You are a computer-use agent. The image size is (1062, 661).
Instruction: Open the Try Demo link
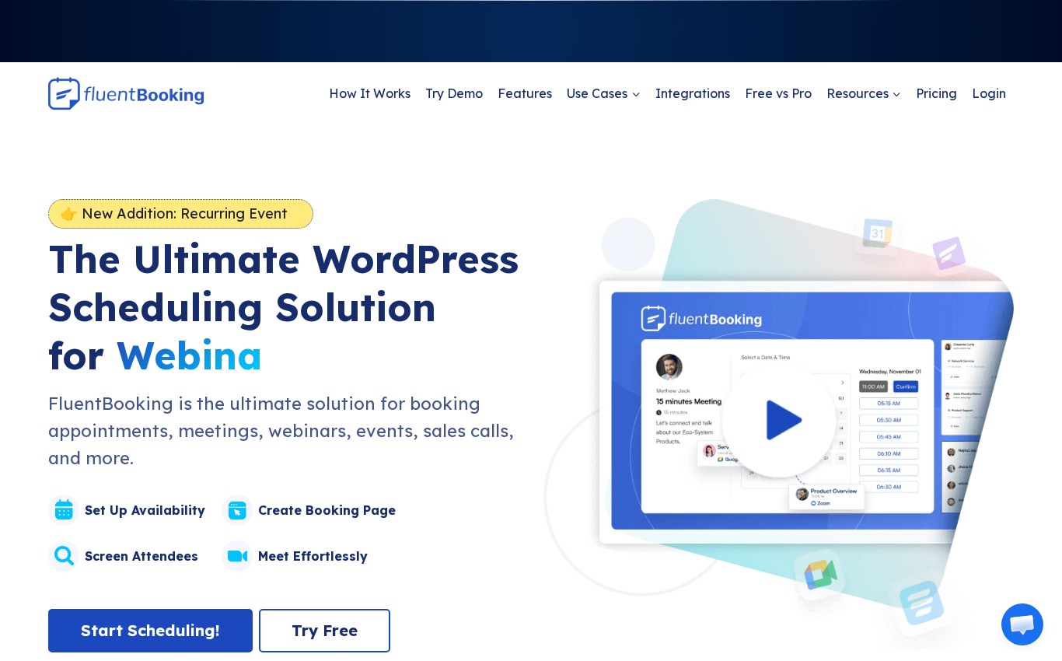click(x=454, y=93)
